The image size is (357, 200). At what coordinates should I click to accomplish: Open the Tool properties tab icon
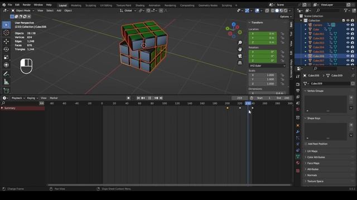(x=298, y=77)
